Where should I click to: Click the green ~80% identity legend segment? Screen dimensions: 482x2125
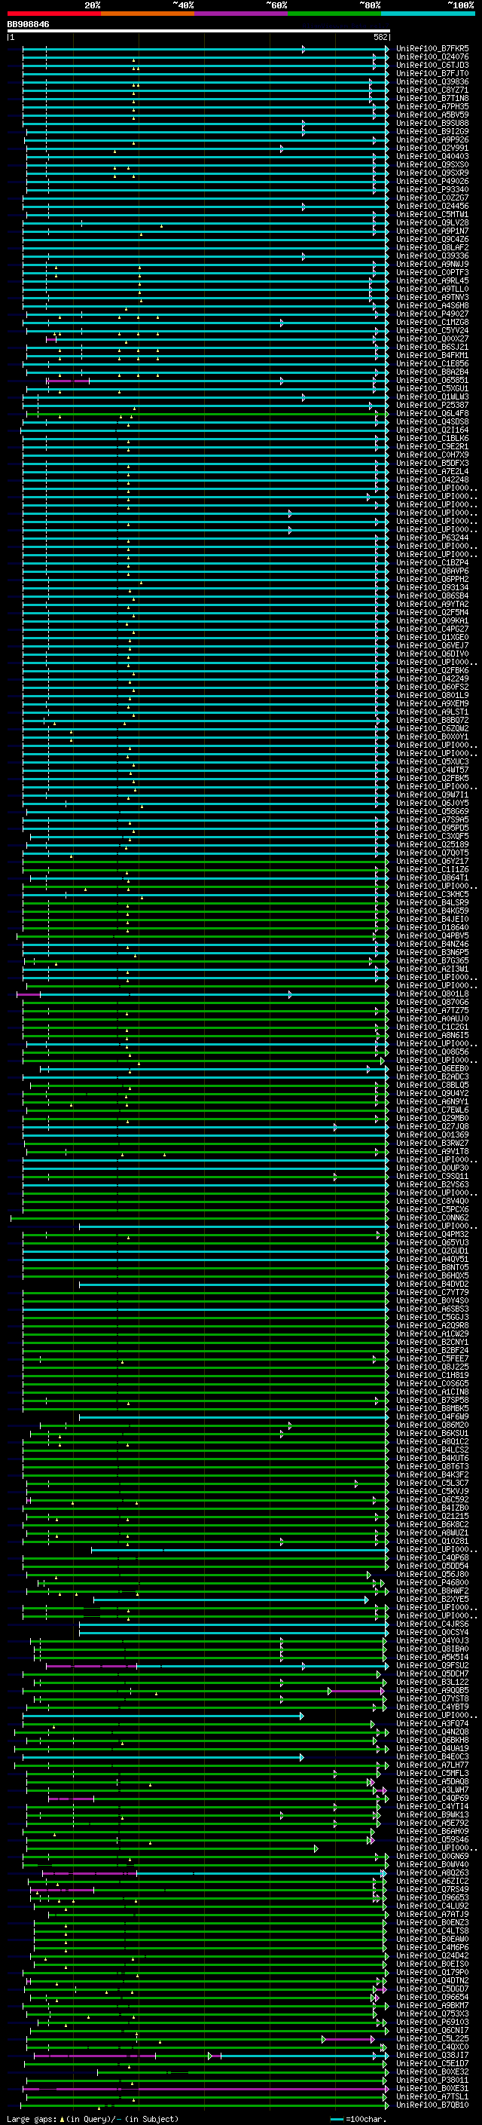[x=334, y=14]
